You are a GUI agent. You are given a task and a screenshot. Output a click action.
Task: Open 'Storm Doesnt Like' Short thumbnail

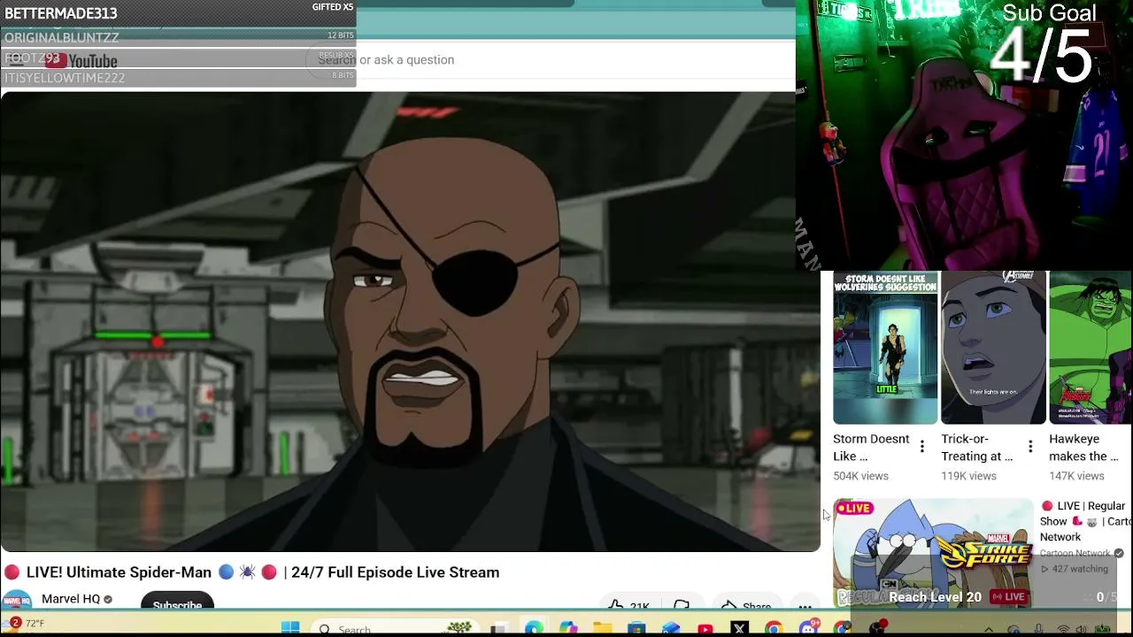tap(885, 348)
